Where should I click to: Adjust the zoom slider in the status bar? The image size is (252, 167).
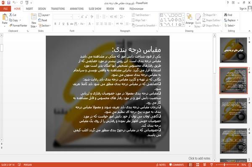224,165
